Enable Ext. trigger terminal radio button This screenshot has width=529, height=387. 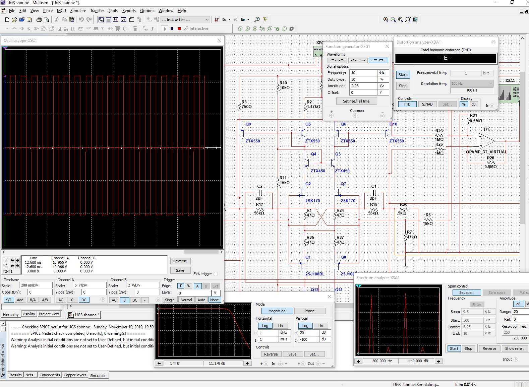[x=216, y=274]
